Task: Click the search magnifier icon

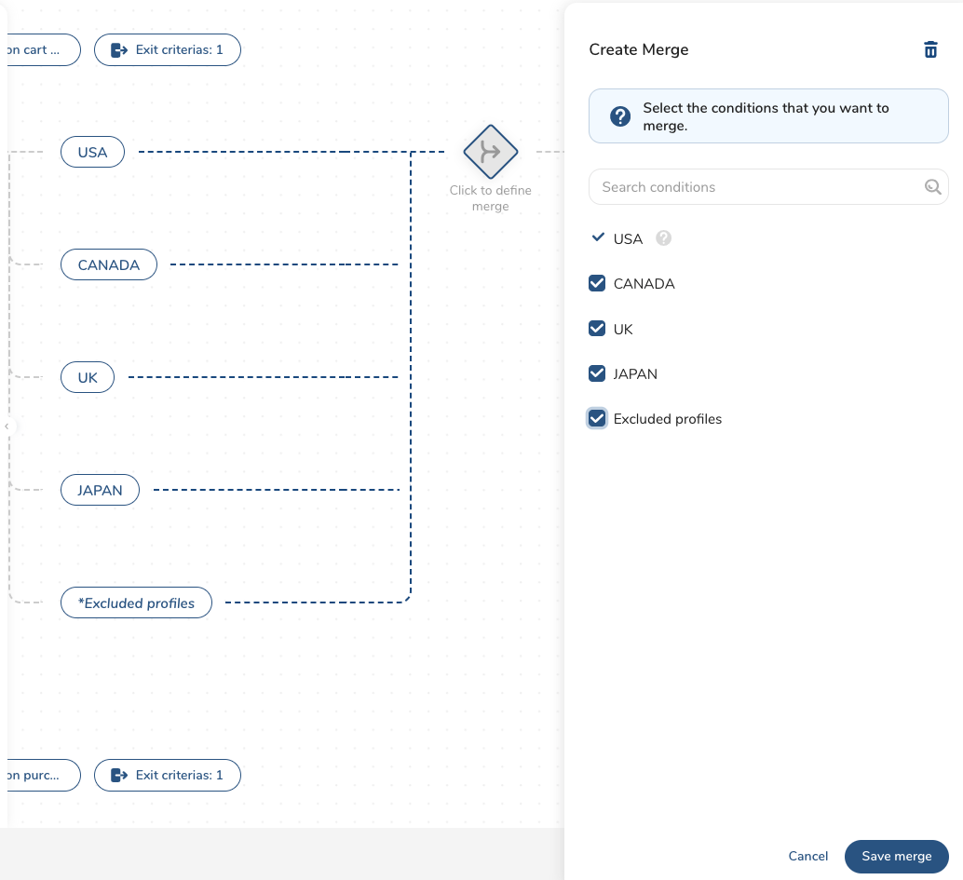Action: point(932,187)
